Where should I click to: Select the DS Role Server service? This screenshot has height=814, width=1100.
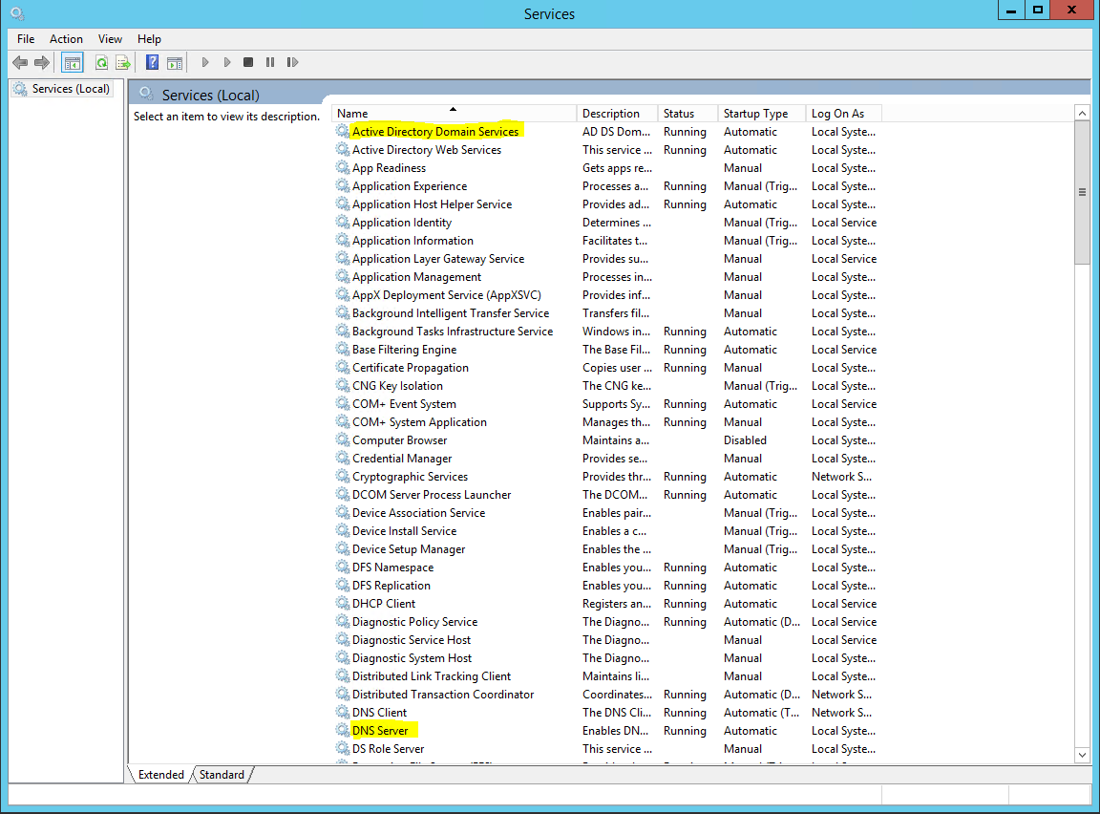pyautogui.click(x=606, y=749)
